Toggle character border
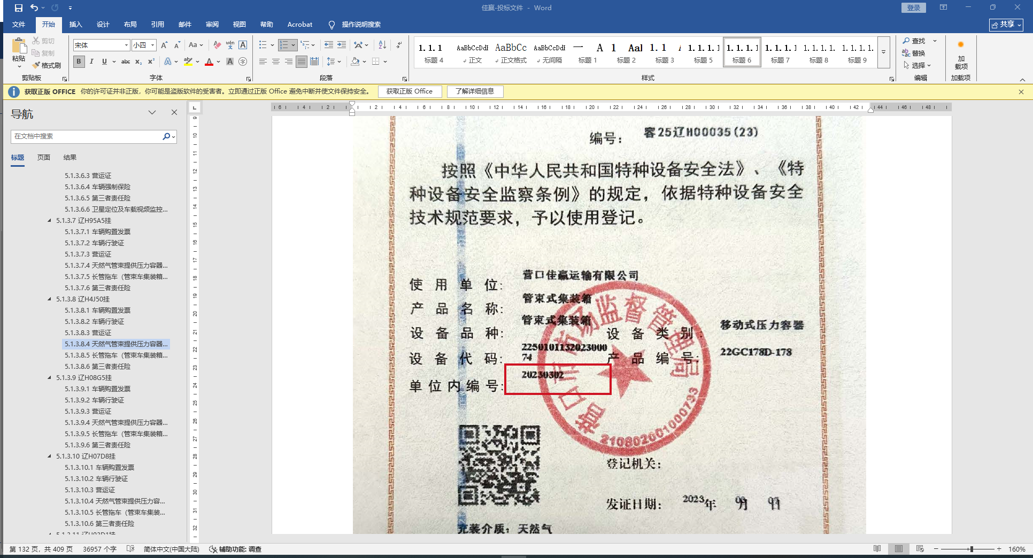This screenshot has height=558, width=1033. (243, 45)
